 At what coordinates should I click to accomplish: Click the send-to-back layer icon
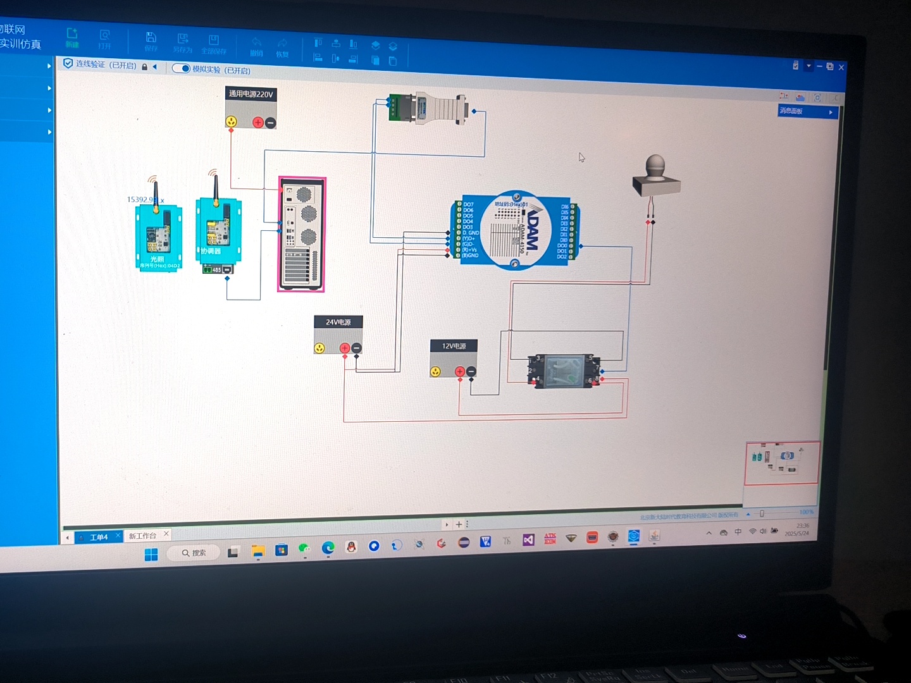(x=393, y=46)
